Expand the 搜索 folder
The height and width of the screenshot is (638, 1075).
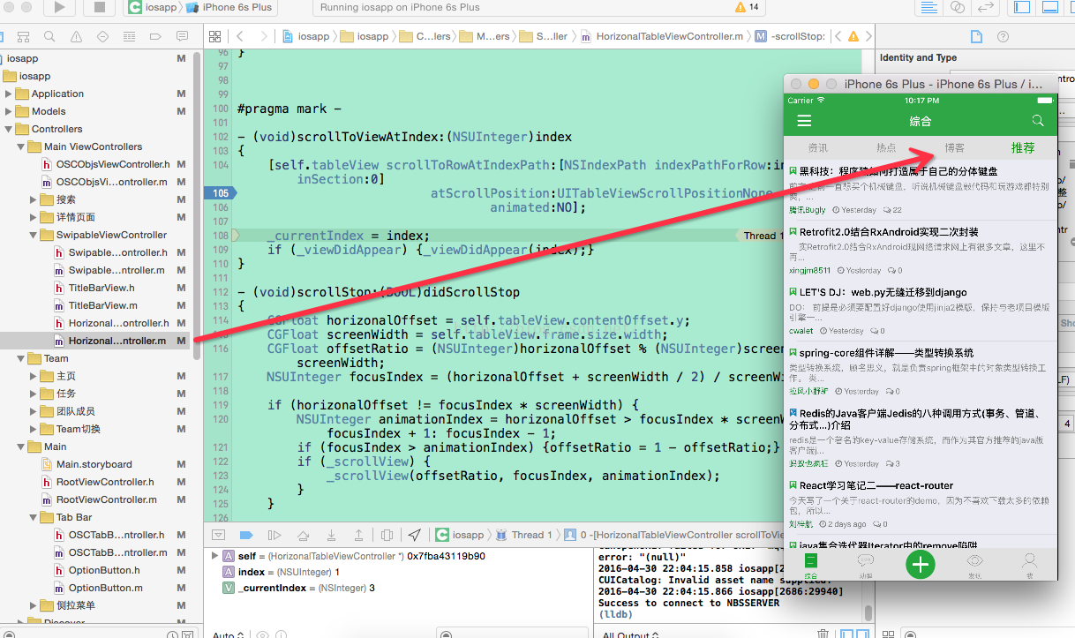34,199
